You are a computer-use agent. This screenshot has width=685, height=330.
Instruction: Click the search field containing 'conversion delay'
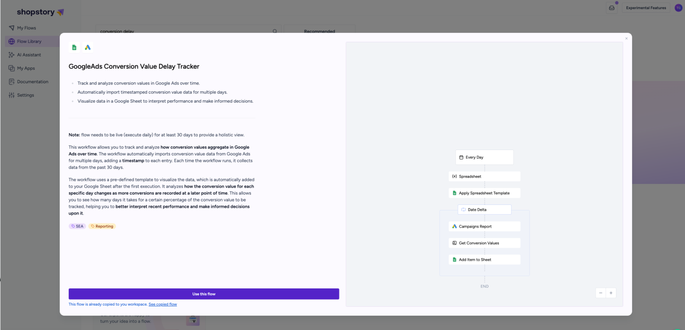(x=188, y=29)
